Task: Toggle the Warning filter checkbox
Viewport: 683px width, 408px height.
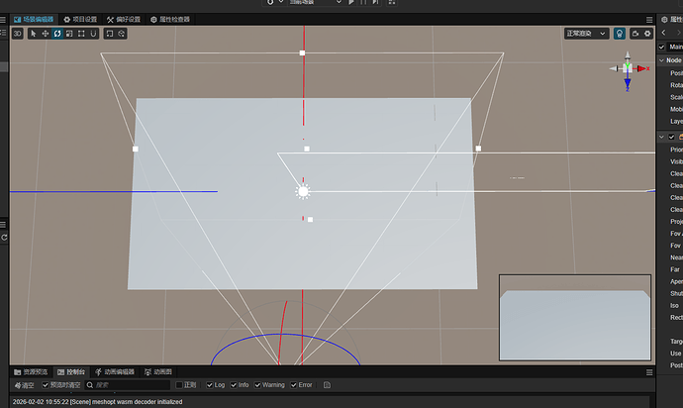Action: (257, 385)
